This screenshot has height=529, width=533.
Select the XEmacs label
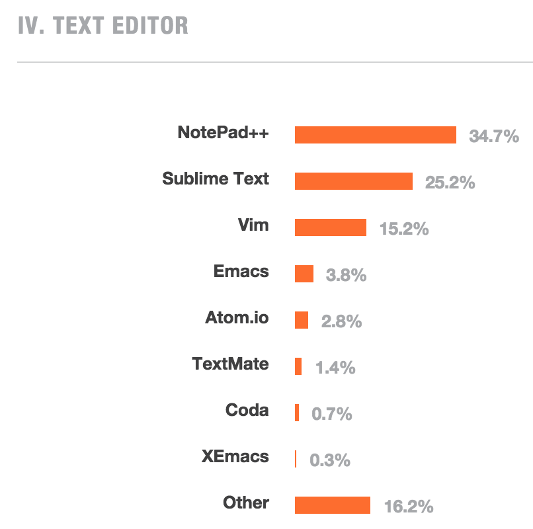235,456
